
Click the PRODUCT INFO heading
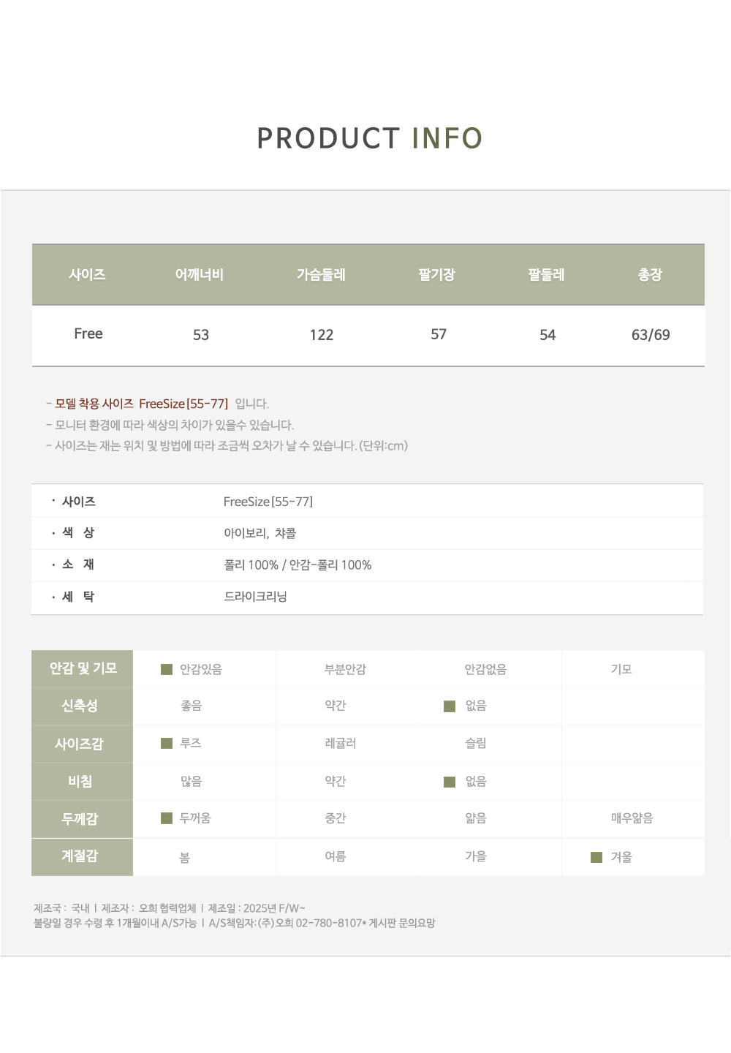click(x=369, y=138)
